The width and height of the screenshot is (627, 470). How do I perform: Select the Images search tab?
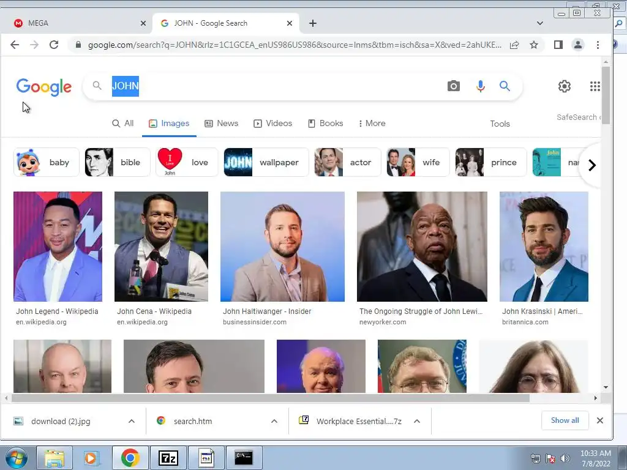169,123
